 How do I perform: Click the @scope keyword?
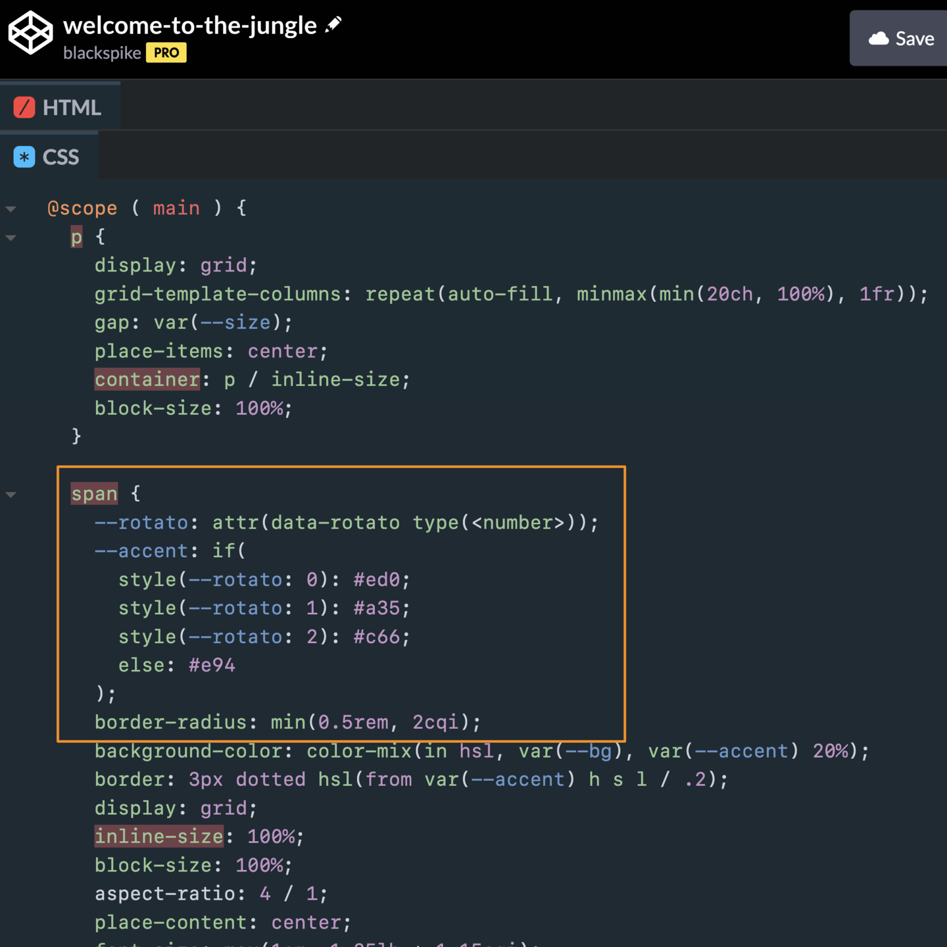point(82,208)
